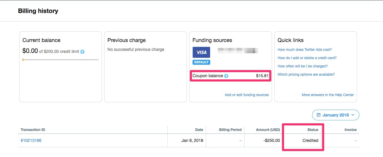
Task: Click the Coupon balance help icon
Action: coord(226,76)
